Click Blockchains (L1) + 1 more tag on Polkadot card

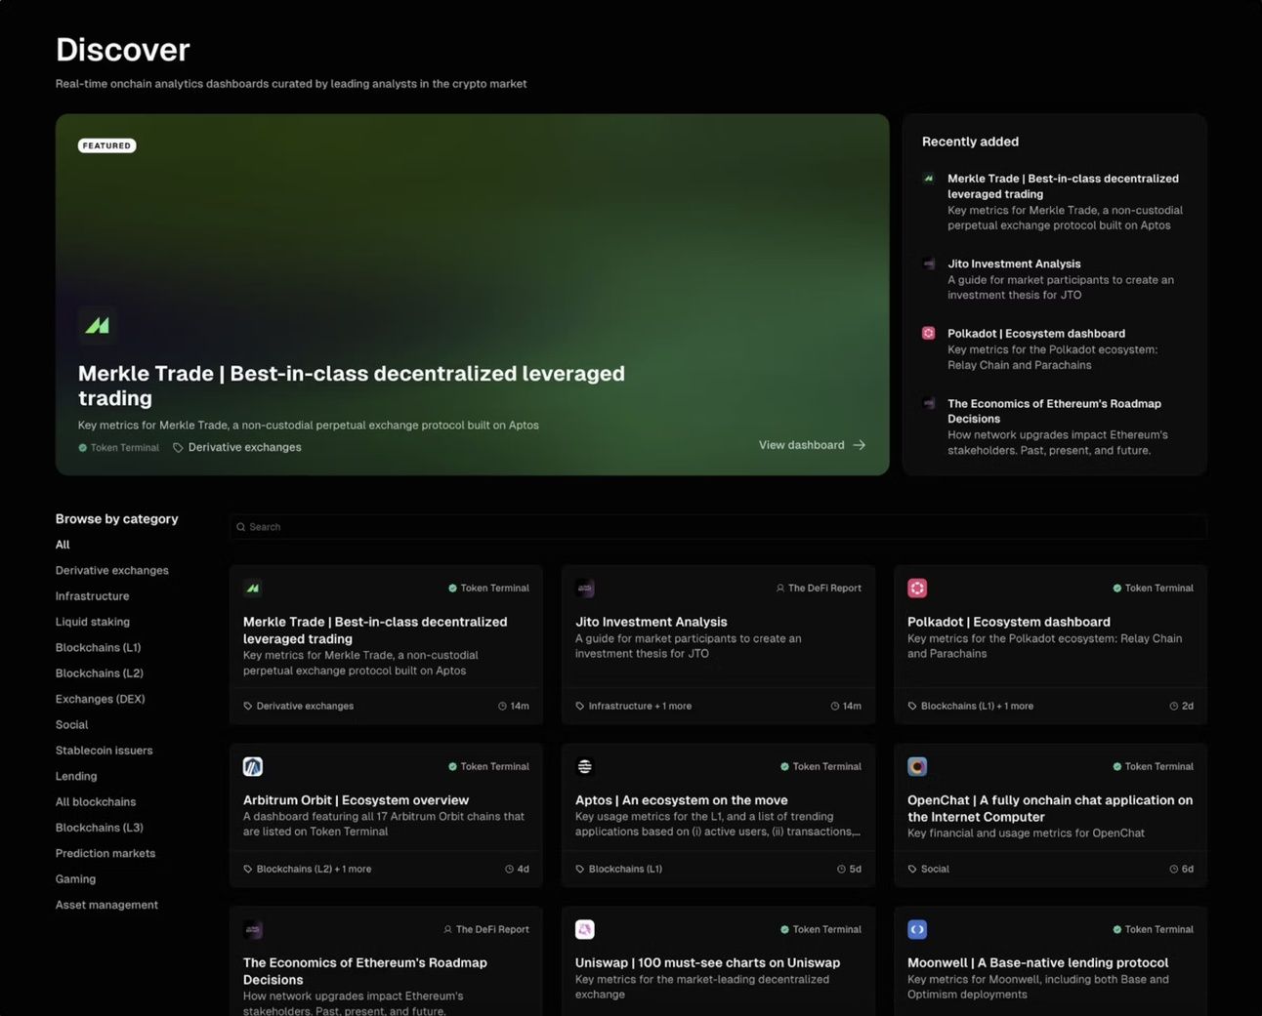pyautogui.click(x=971, y=707)
